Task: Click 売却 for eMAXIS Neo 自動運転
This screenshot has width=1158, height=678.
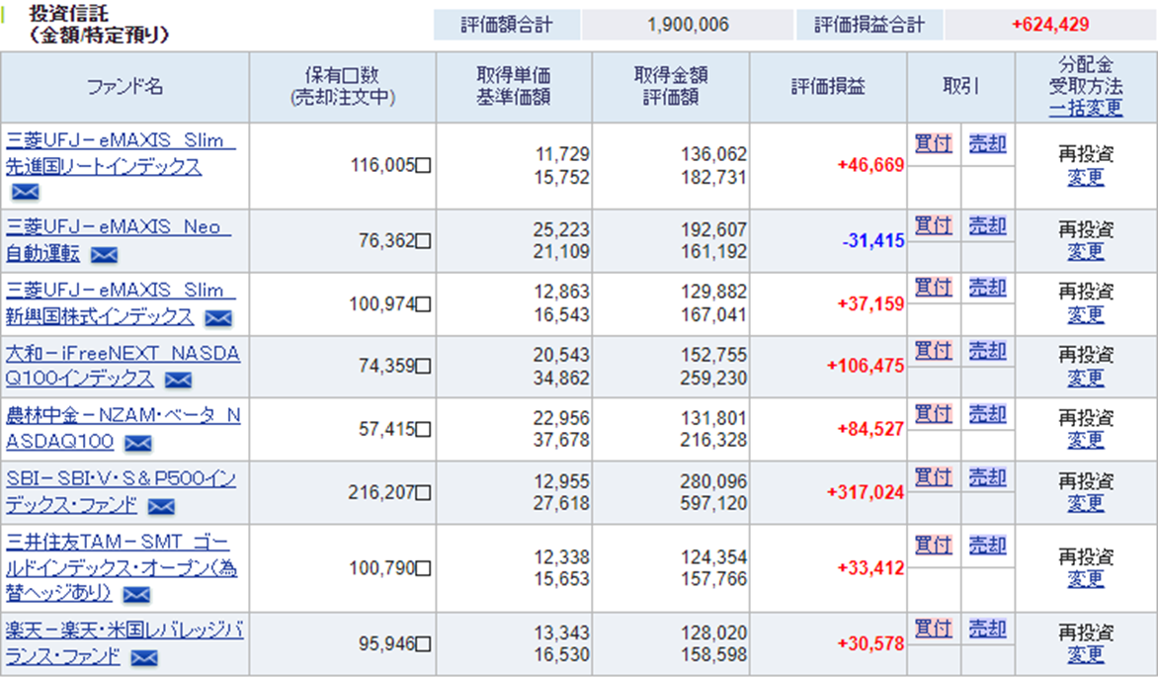Action: [986, 225]
